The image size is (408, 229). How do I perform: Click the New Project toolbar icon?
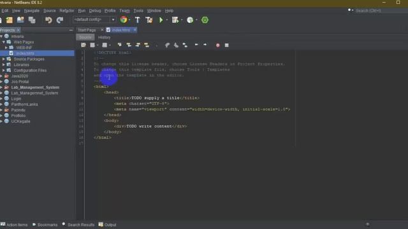[10, 20]
